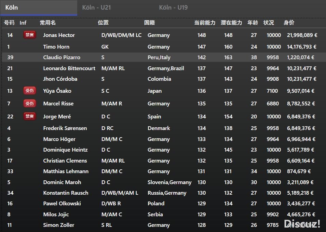Viewport: 326px width, 232px height.
Task: Click Yûya Ôsako's condition value 7100
Action: coord(272,91)
